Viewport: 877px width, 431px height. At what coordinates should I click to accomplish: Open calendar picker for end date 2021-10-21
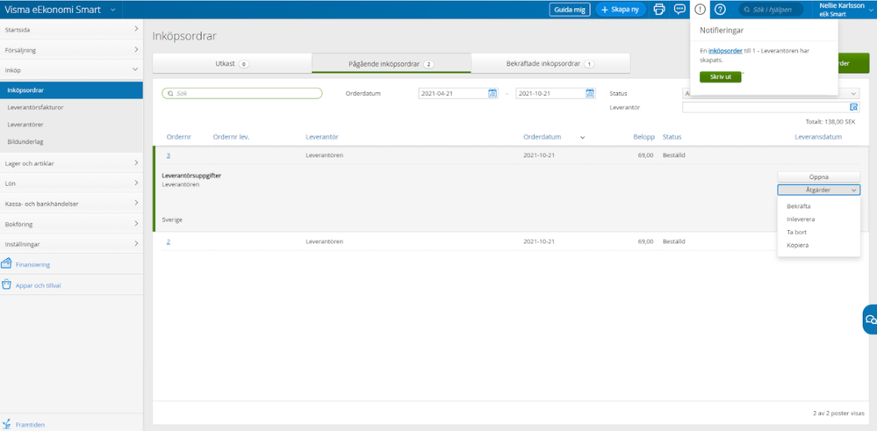pos(590,93)
